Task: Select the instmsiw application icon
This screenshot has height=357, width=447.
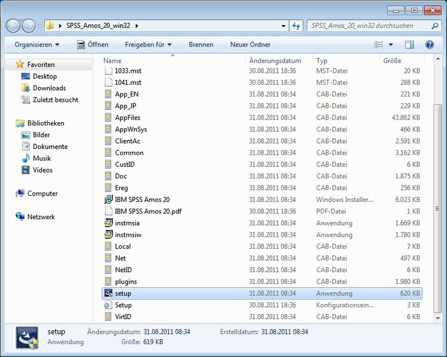Action: pyautogui.click(x=108, y=234)
